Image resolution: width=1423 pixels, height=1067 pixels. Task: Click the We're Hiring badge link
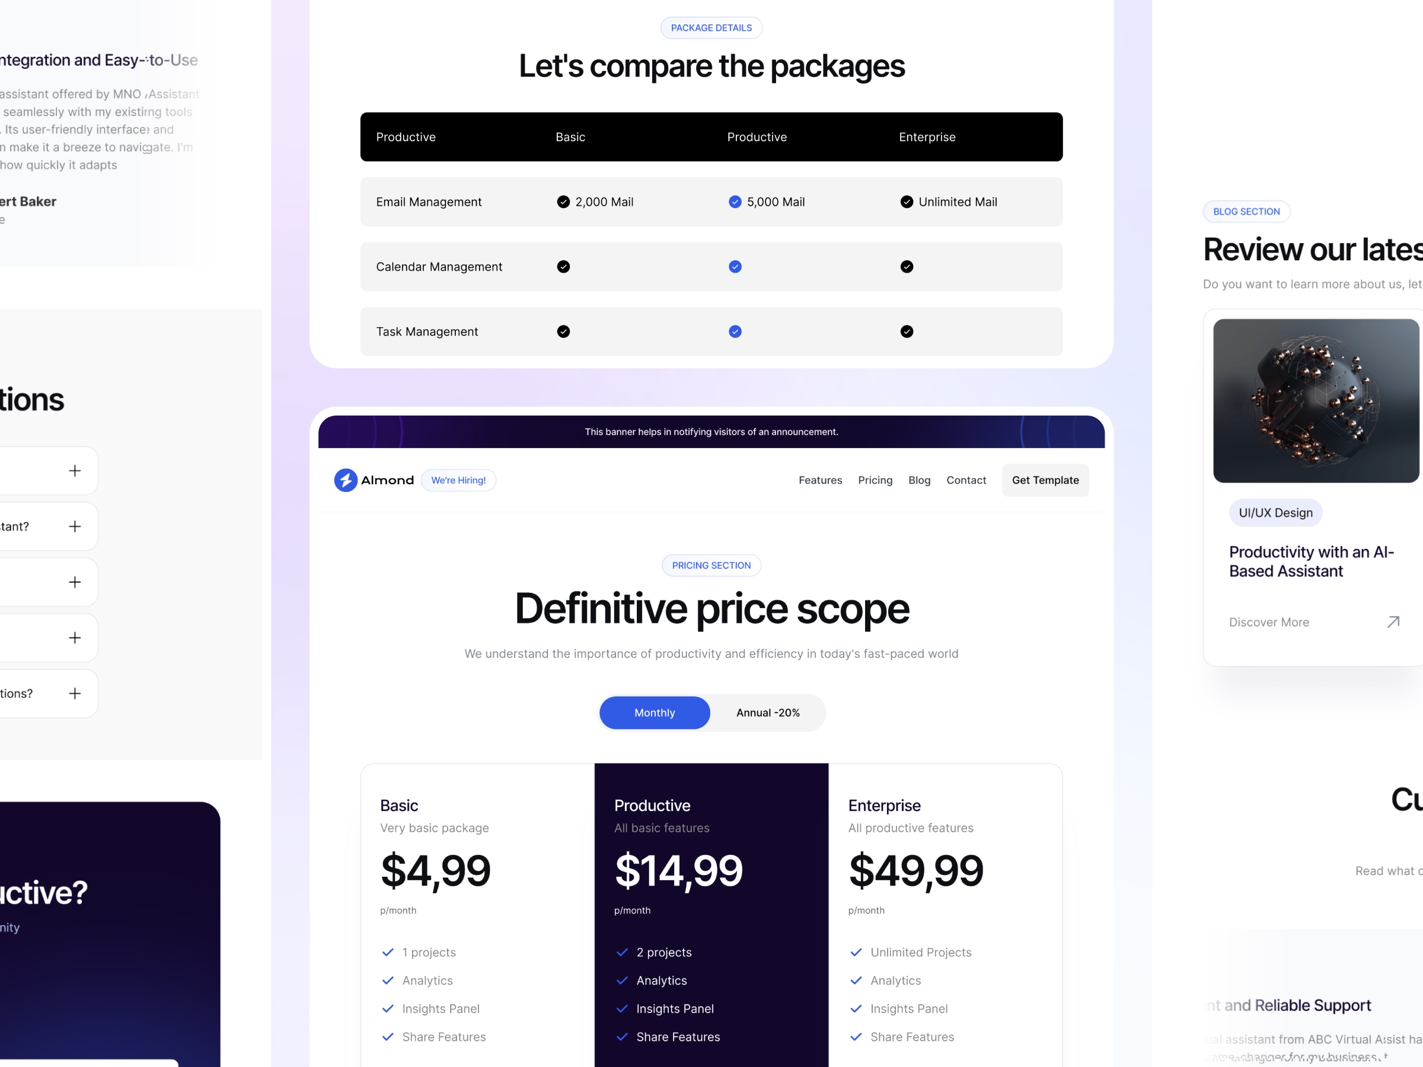457,480
